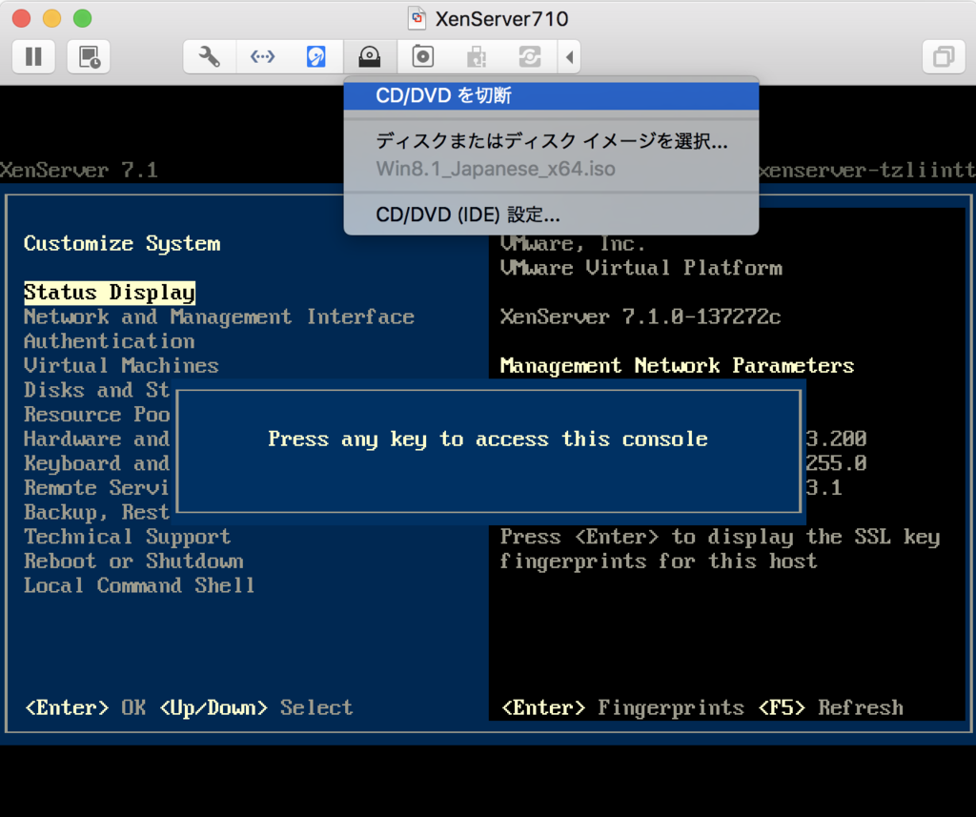This screenshot has width=976, height=817.
Task: Open the snapshot manager icon
Action: [x=89, y=56]
